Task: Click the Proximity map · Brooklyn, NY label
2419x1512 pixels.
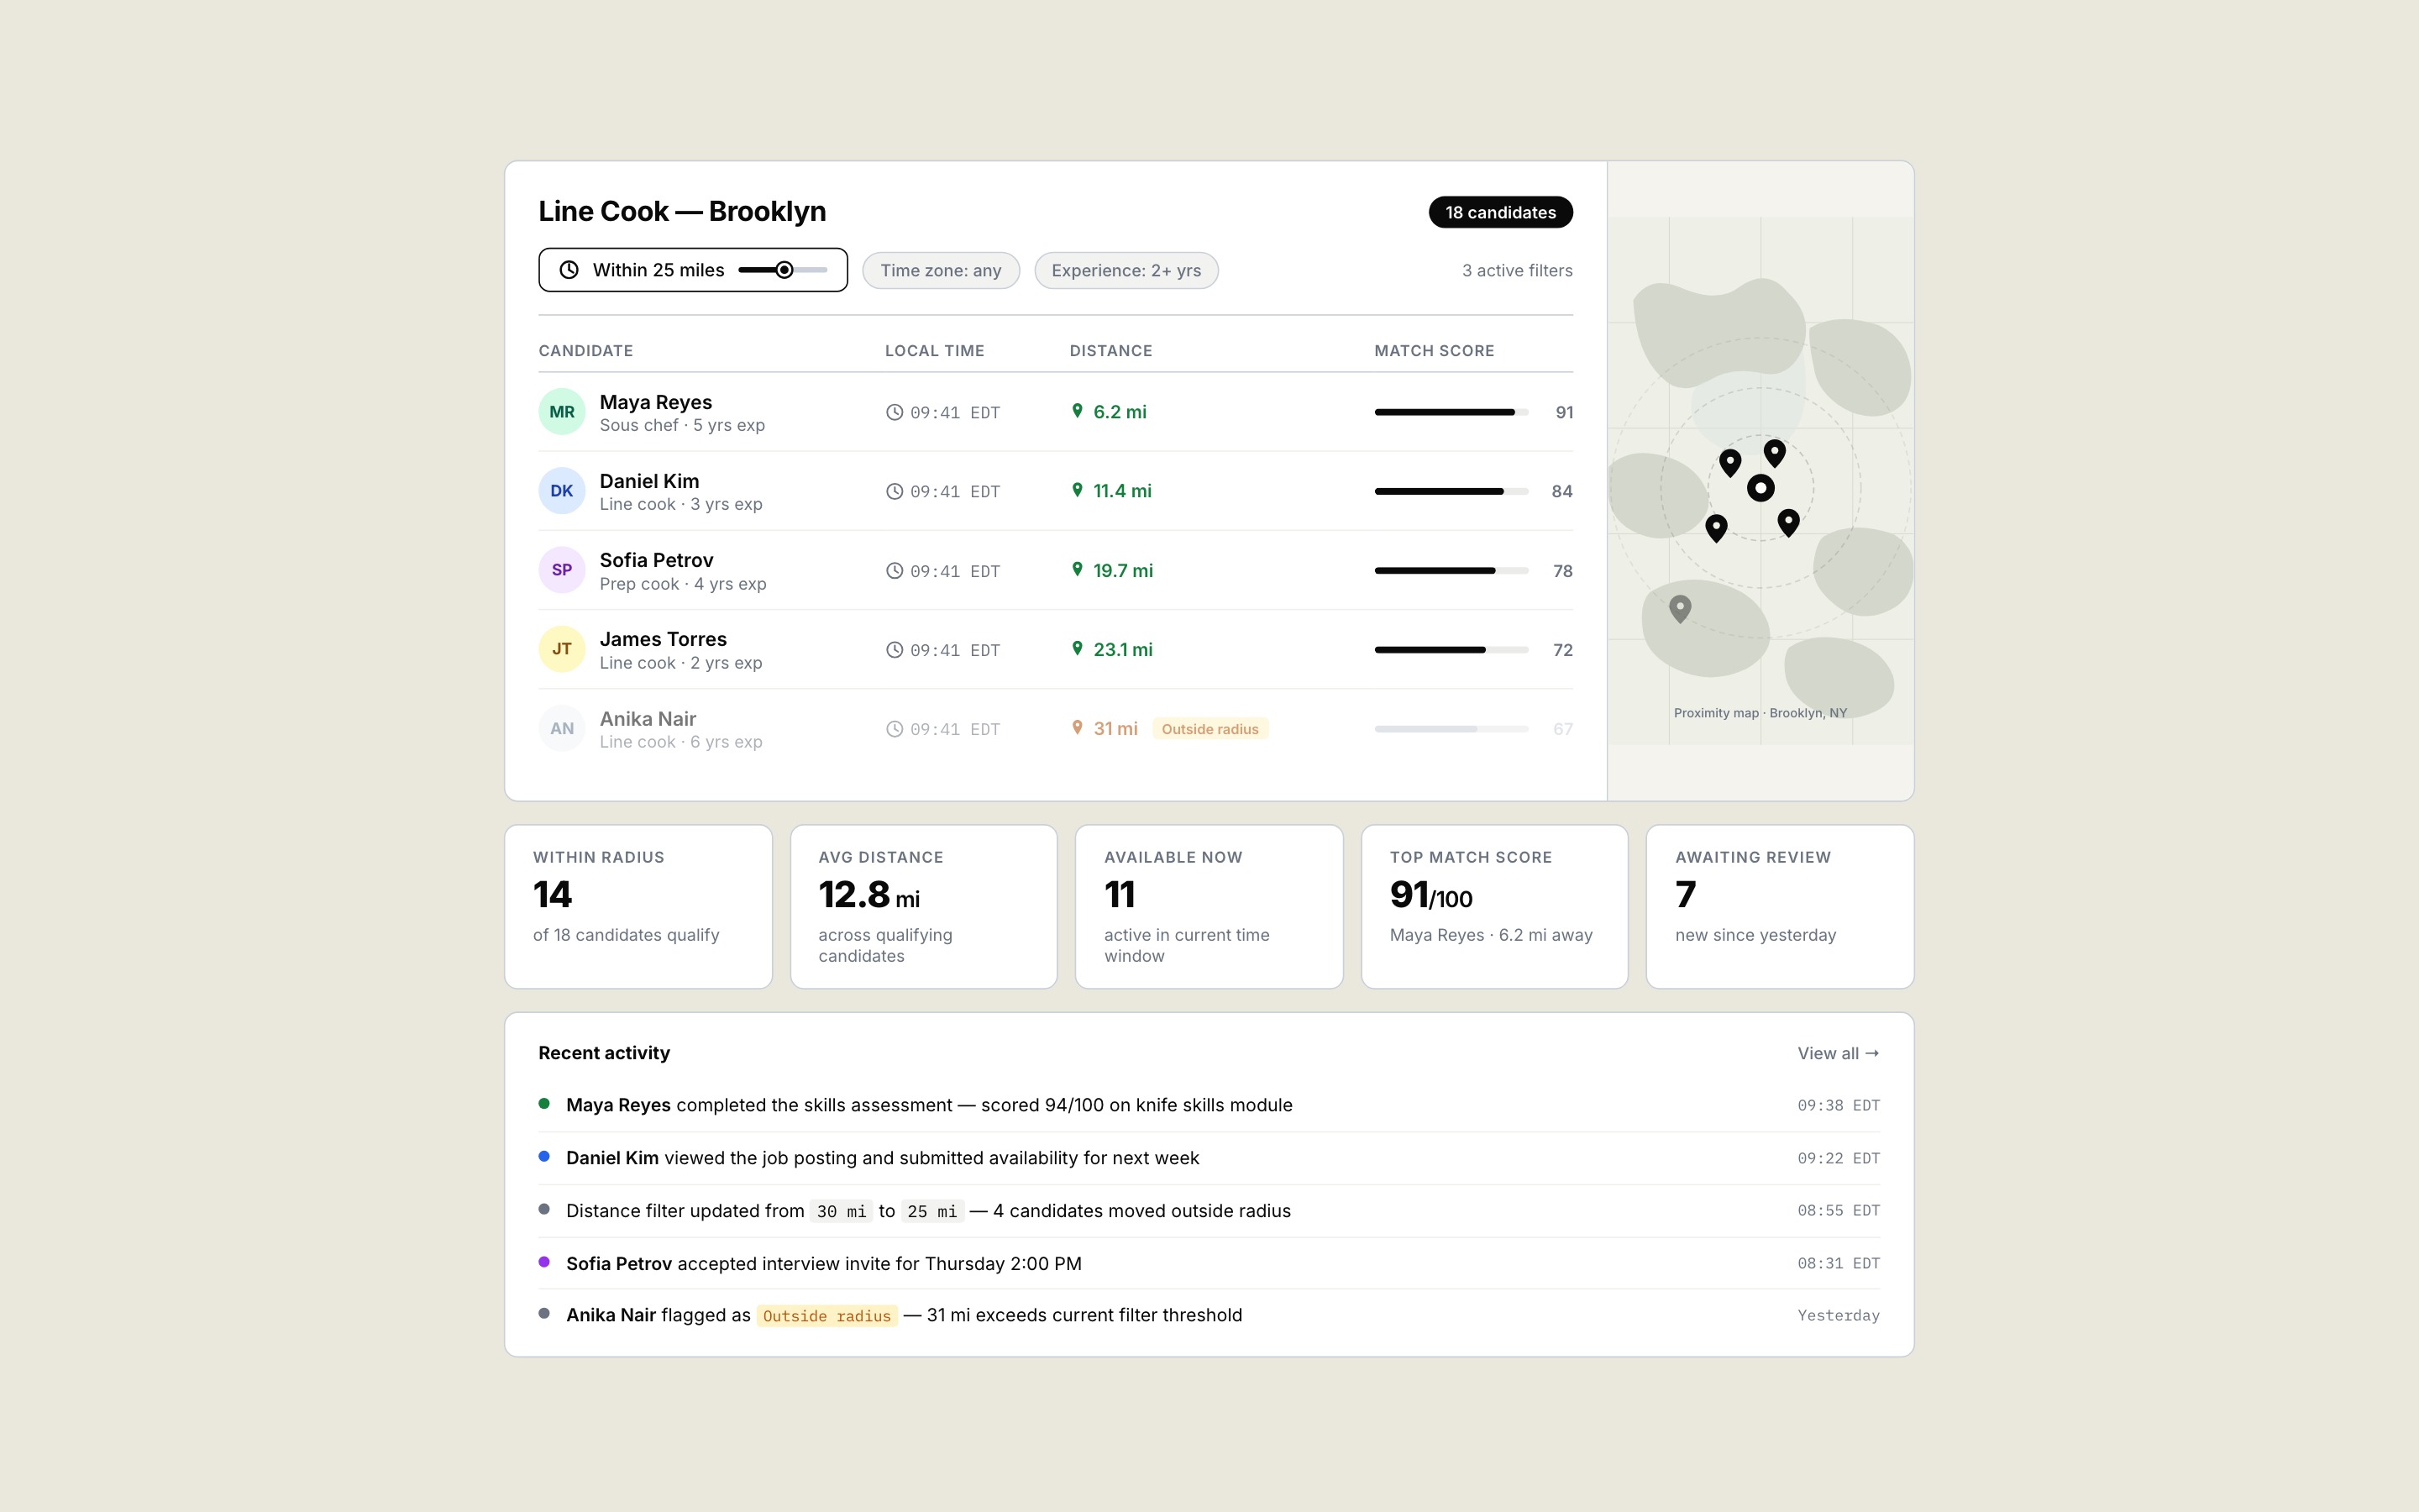Action: pos(1760,713)
